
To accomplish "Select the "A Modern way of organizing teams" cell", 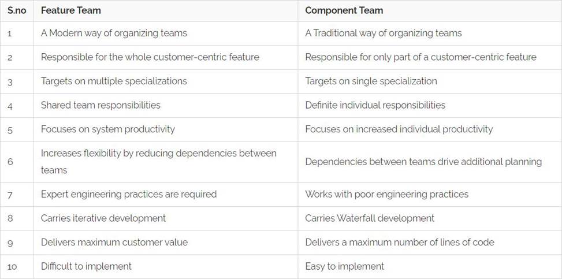I will (114, 33).
